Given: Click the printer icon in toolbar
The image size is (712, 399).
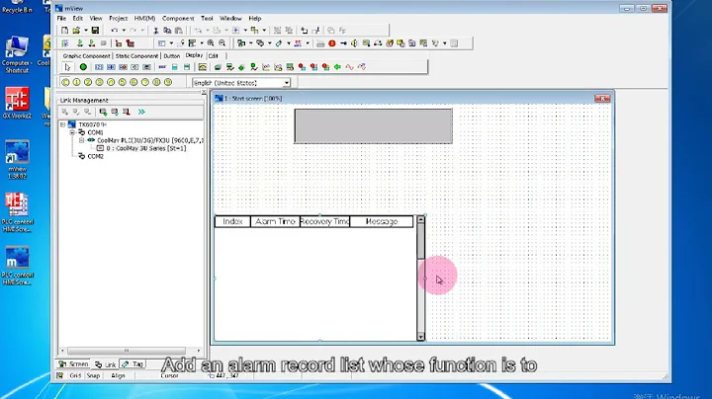Looking at the screenshot, I should point(320,43).
